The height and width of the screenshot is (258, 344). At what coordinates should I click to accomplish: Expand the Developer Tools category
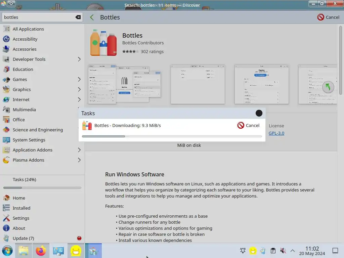(79, 59)
